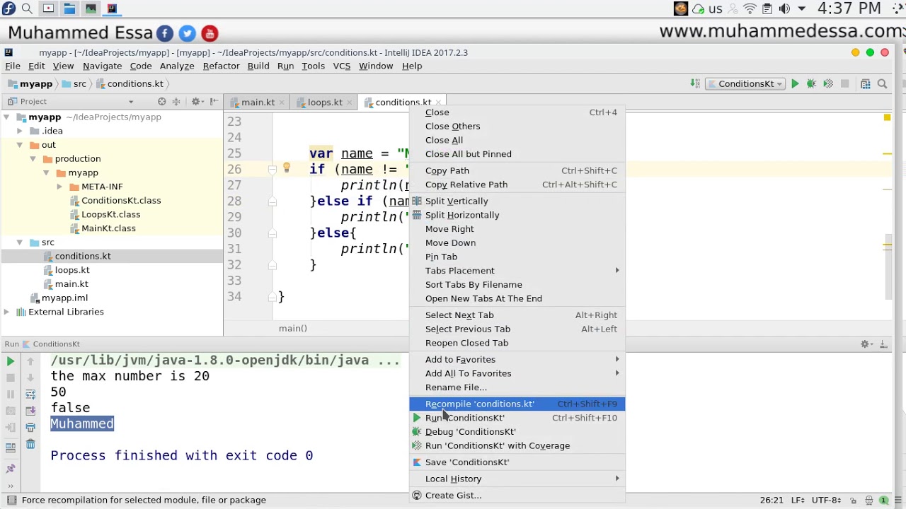Viewport: 906px width, 509px height.
Task: Print the Run console output
Action: click(30, 427)
